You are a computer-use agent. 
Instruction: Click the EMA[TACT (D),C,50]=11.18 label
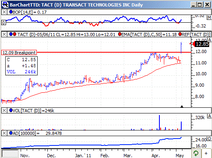pos(149,34)
